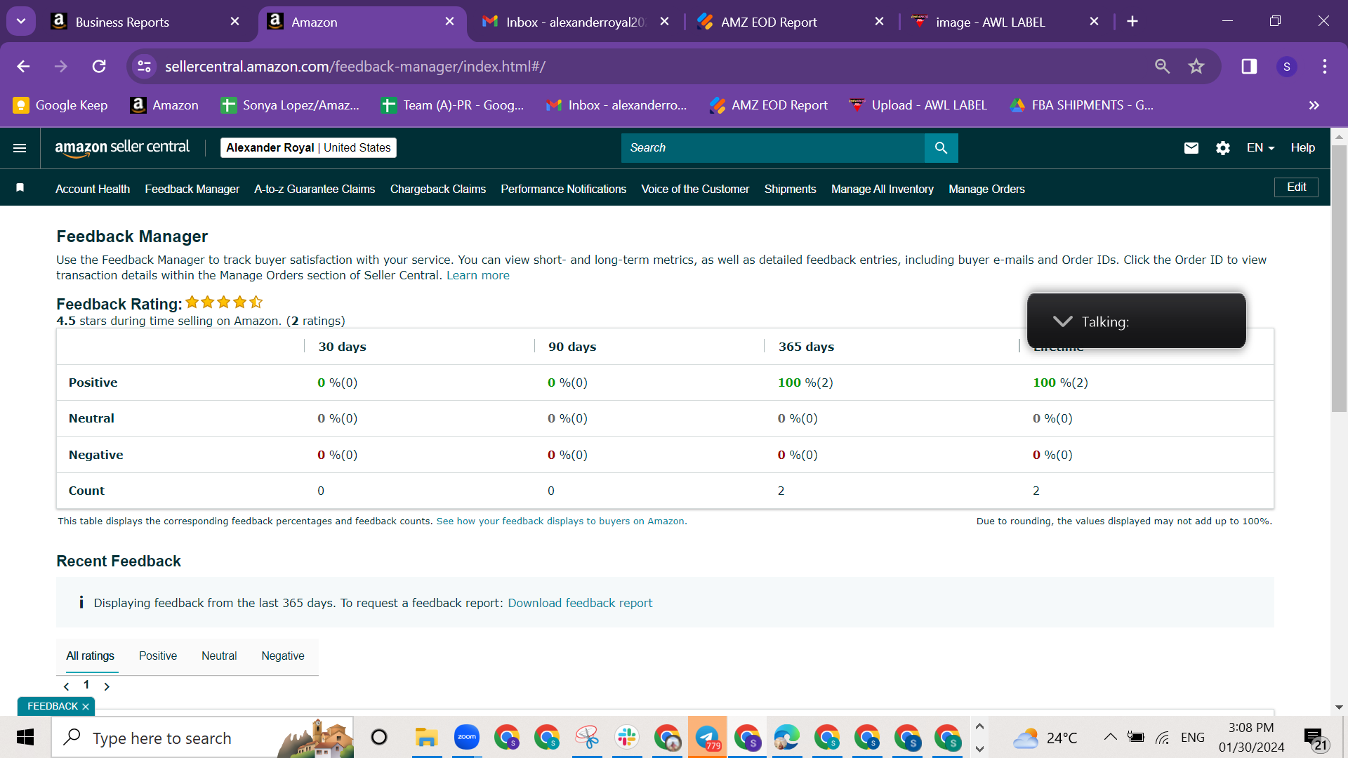This screenshot has width=1348, height=758.
Task: Go to next feedback page arrow
Action: [107, 686]
